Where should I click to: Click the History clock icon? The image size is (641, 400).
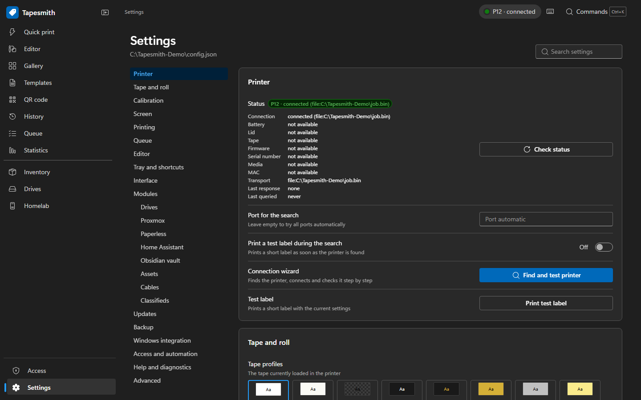[12, 116]
